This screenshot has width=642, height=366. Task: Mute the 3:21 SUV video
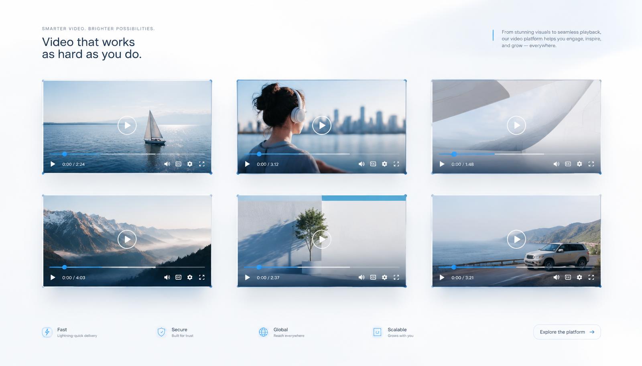(x=556, y=277)
